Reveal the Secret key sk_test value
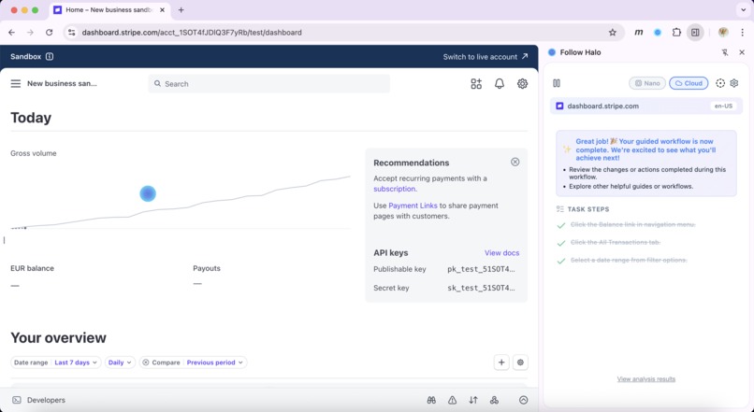Image resolution: width=754 pixels, height=412 pixels. [481, 288]
